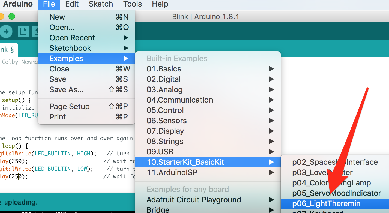Open the Adafruit Circuit Playground examples

(208, 200)
